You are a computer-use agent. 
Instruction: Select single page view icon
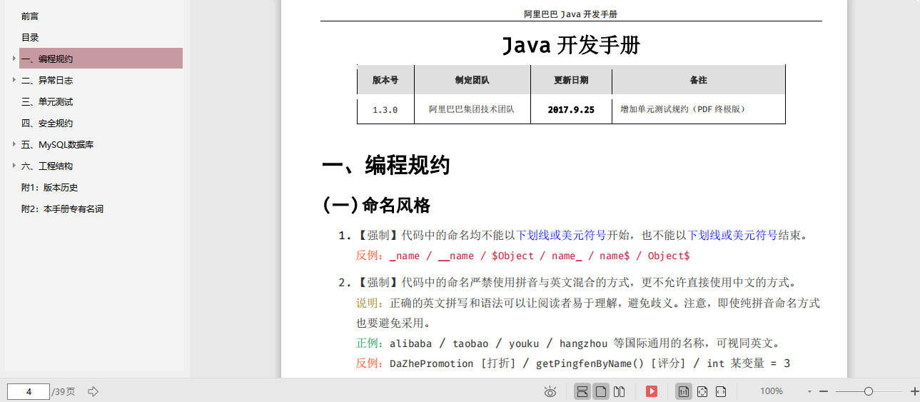click(x=601, y=391)
